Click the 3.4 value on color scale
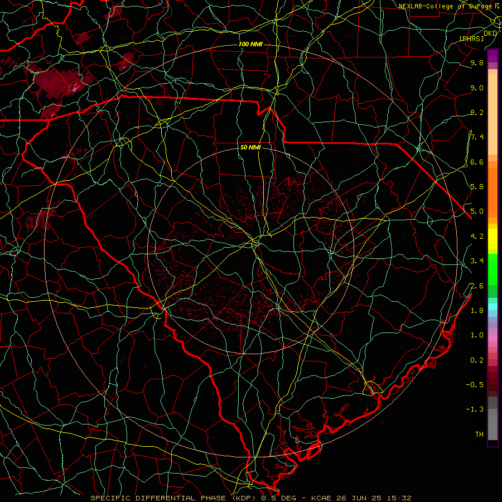Image resolution: width=502 pixels, height=502 pixels. 477,261
